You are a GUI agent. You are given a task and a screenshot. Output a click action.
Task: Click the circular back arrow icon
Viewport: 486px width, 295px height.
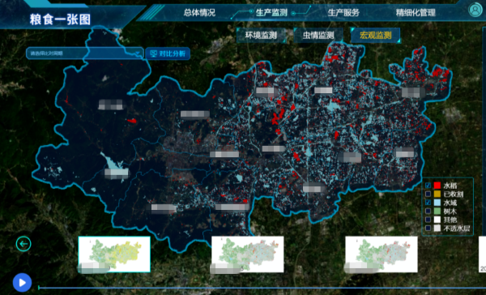click(x=23, y=244)
